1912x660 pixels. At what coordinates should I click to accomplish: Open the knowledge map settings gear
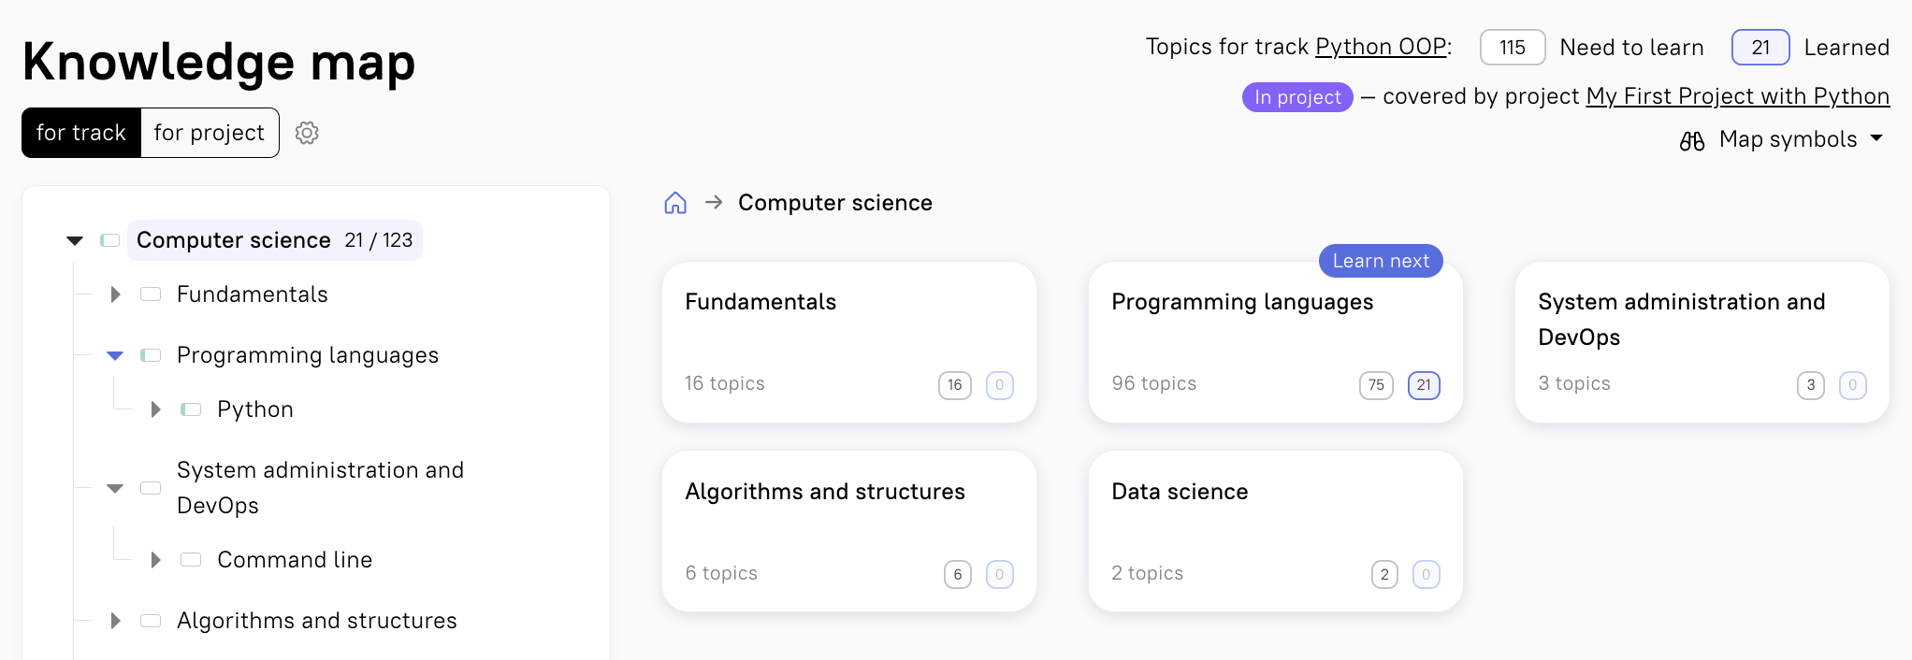click(307, 133)
